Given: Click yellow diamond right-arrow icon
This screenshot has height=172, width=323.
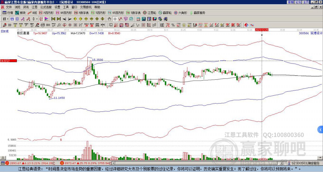Looking at the screenshot, I should (80, 19).
